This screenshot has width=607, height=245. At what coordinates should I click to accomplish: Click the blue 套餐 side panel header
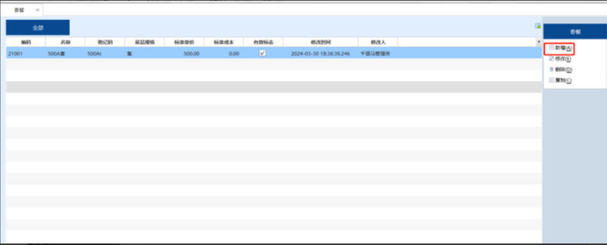tap(574, 32)
